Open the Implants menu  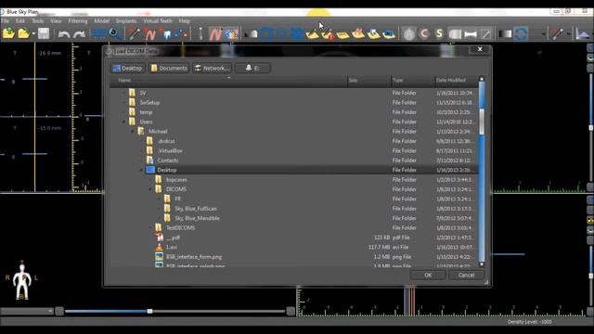click(x=126, y=20)
